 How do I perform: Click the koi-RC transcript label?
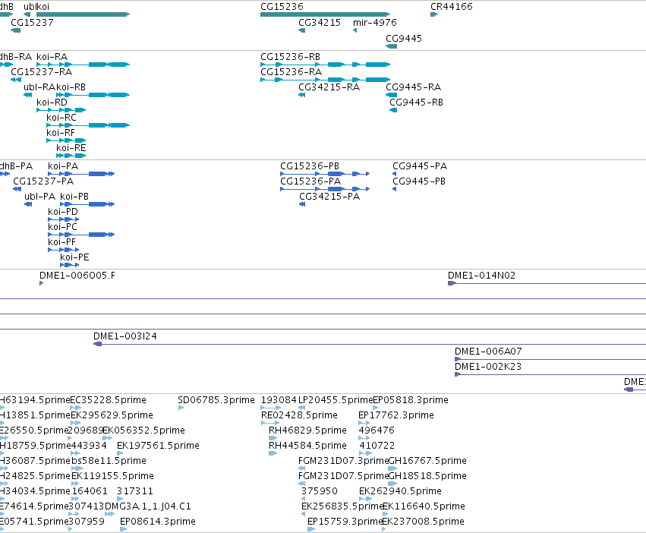[x=61, y=118]
